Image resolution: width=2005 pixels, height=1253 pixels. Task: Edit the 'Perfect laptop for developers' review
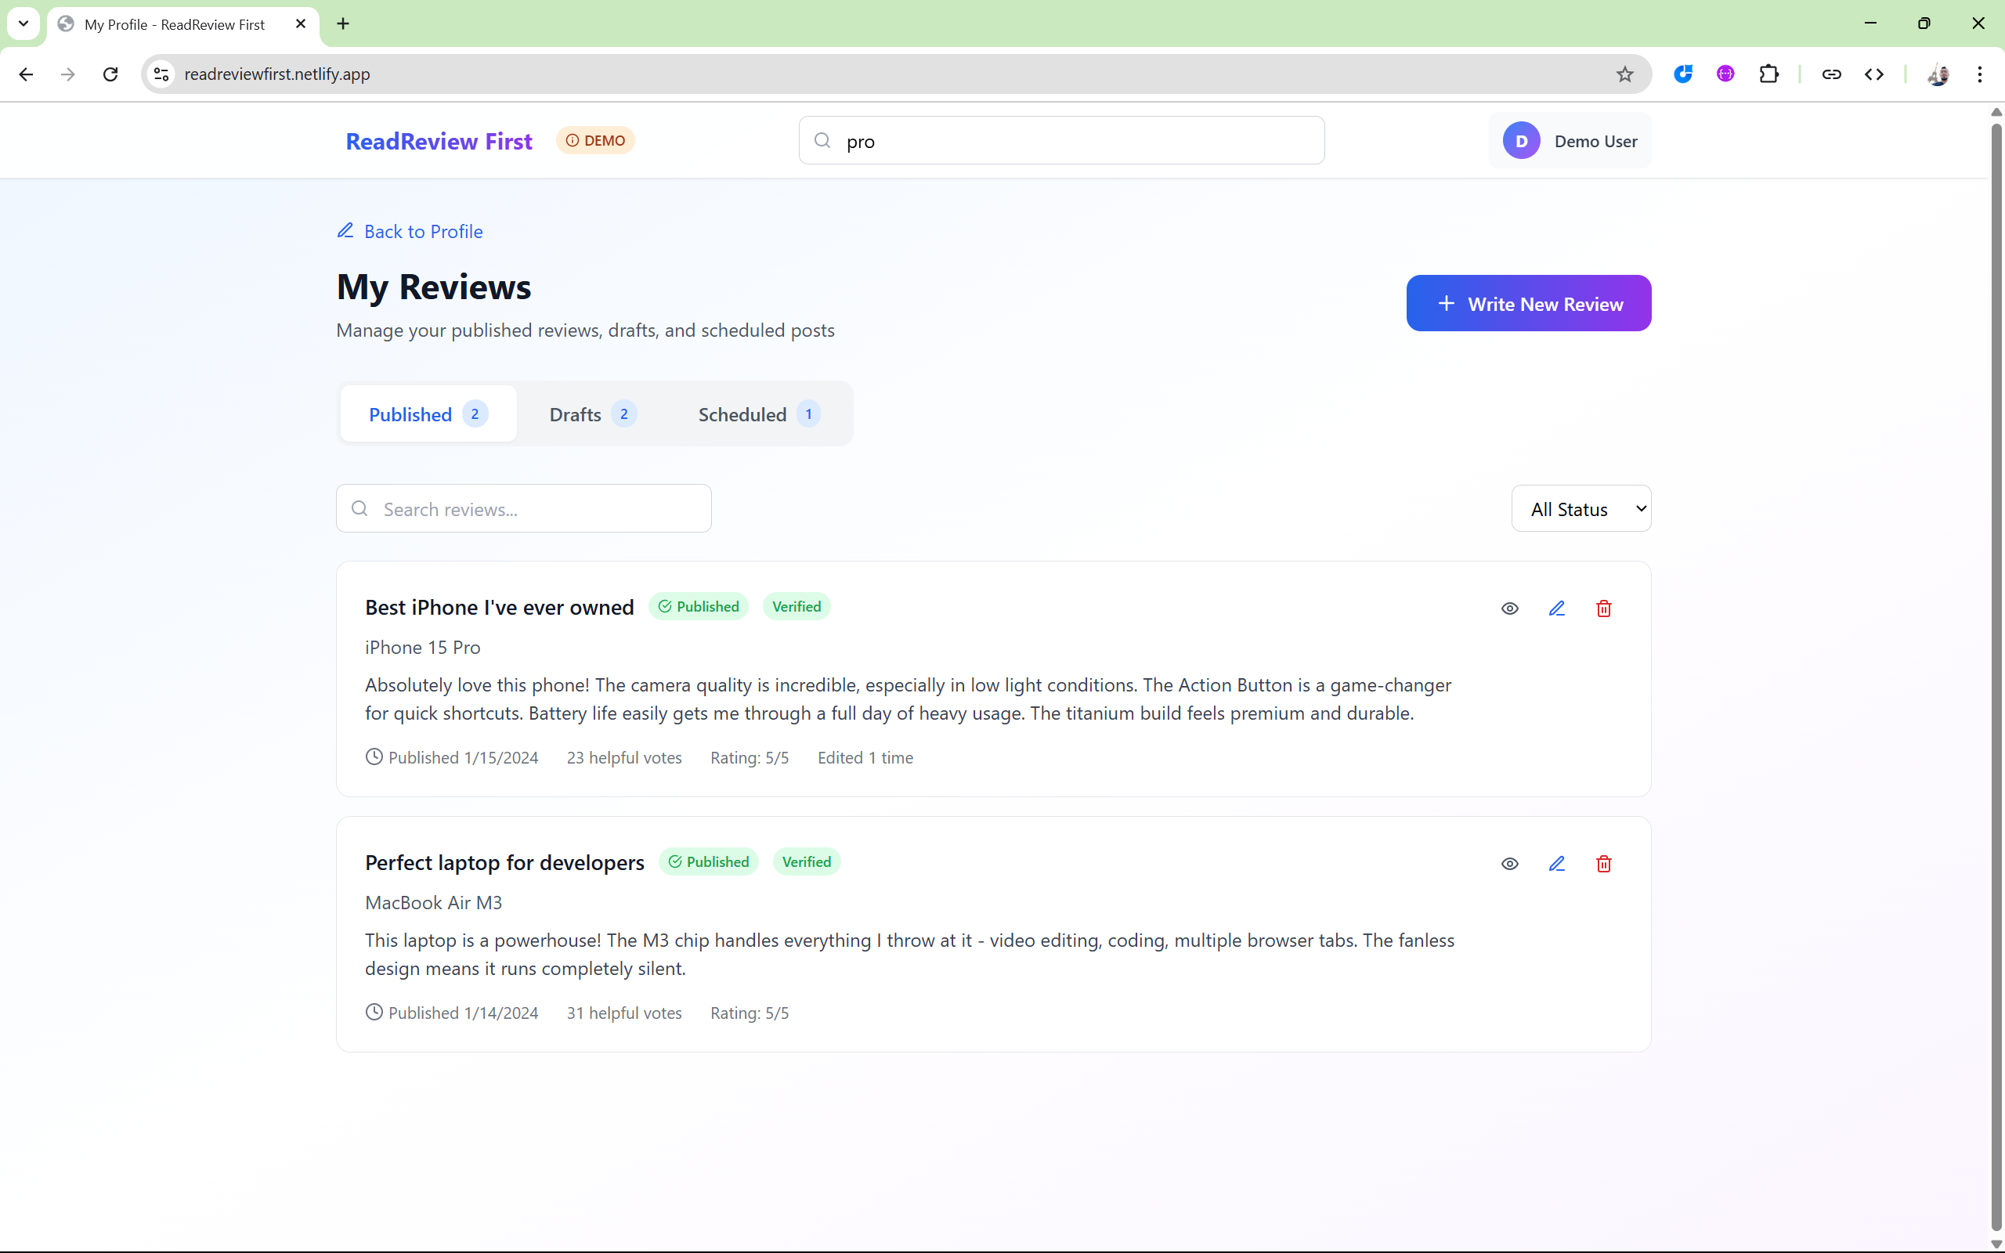[x=1557, y=864]
